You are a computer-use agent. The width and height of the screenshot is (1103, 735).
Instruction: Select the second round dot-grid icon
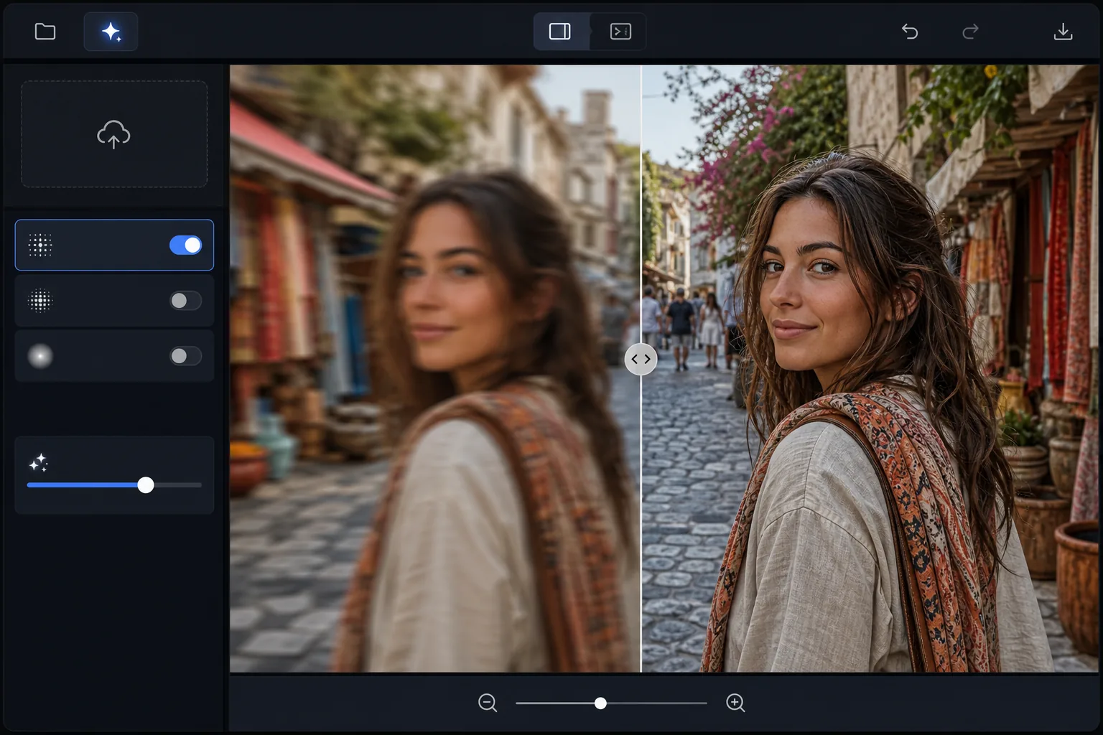click(40, 301)
